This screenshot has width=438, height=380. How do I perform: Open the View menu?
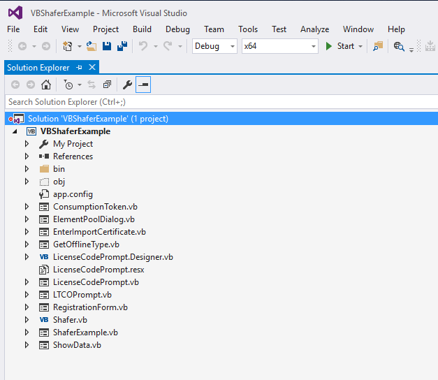click(70, 29)
